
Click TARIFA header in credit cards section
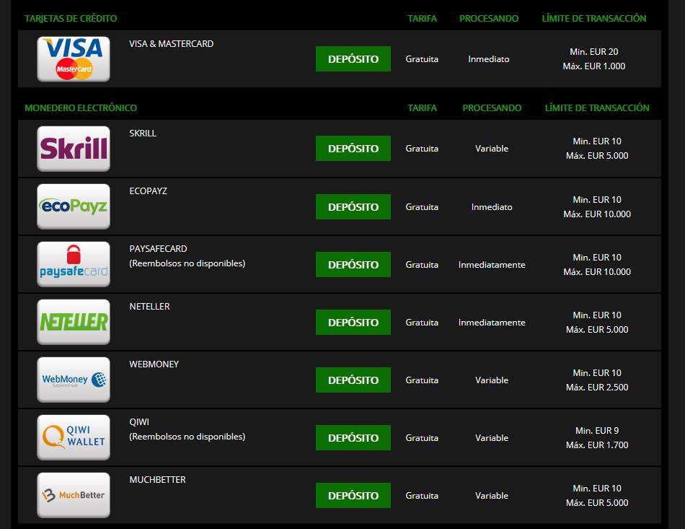point(422,18)
